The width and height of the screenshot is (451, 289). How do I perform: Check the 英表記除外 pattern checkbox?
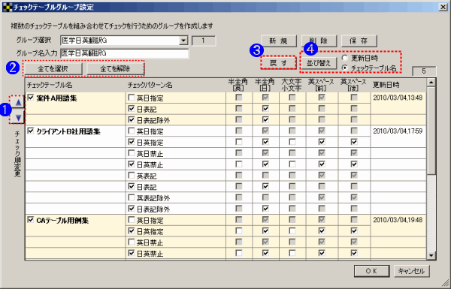coord(132,197)
